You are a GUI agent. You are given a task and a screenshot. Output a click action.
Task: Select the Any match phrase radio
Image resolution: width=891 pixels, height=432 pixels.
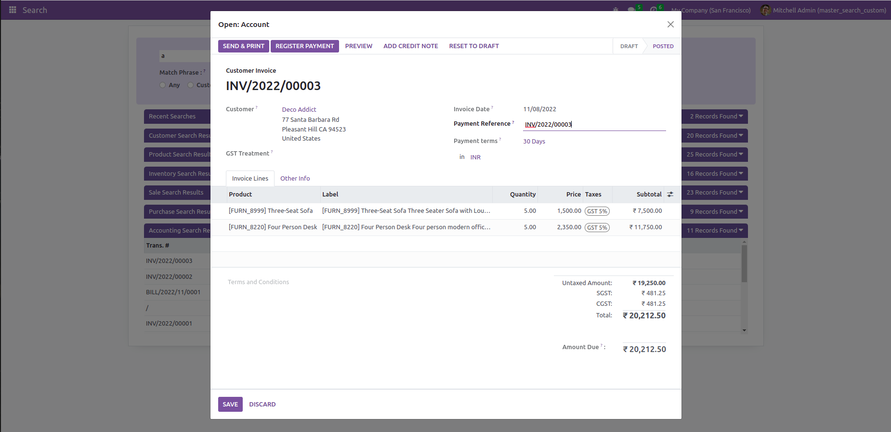pyautogui.click(x=163, y=85)
